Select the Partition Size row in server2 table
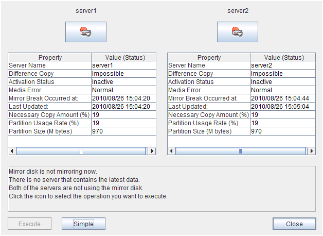Viewport: 323px width, 236px height. pyautogui.click(x=209, y=131)
